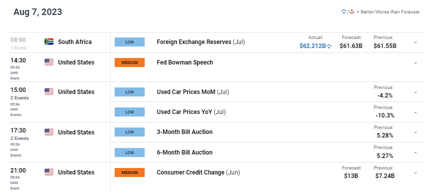This screenshot has width=431, height=194.
Task: Click the US flag beside Fed Bowman Speech
Action: pyautogui.click(x=49, y=62)
